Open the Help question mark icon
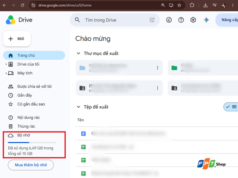This screenshot has width=238, height=178. click(181, 20)
